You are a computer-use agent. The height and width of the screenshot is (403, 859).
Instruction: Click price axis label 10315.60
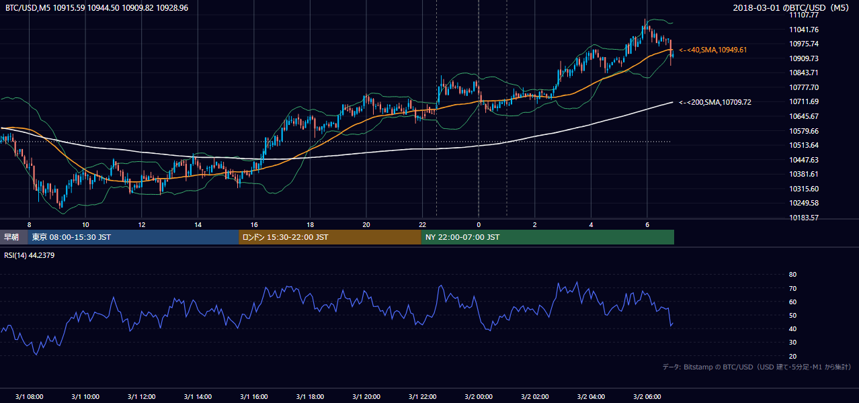(803, 189)
